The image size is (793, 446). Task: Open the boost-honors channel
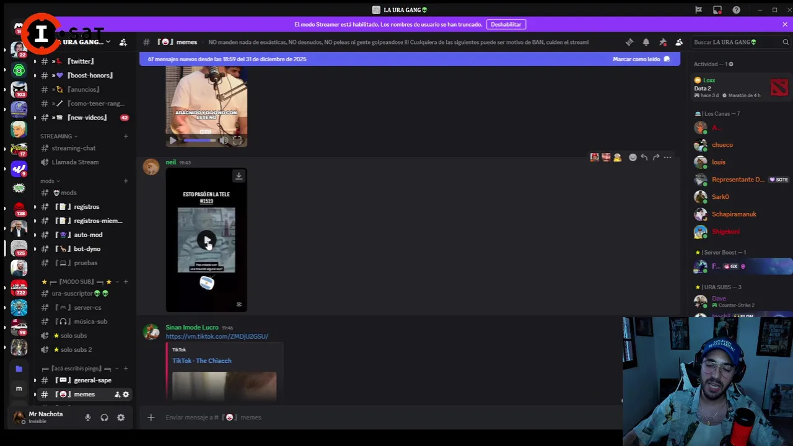(84, 76)
